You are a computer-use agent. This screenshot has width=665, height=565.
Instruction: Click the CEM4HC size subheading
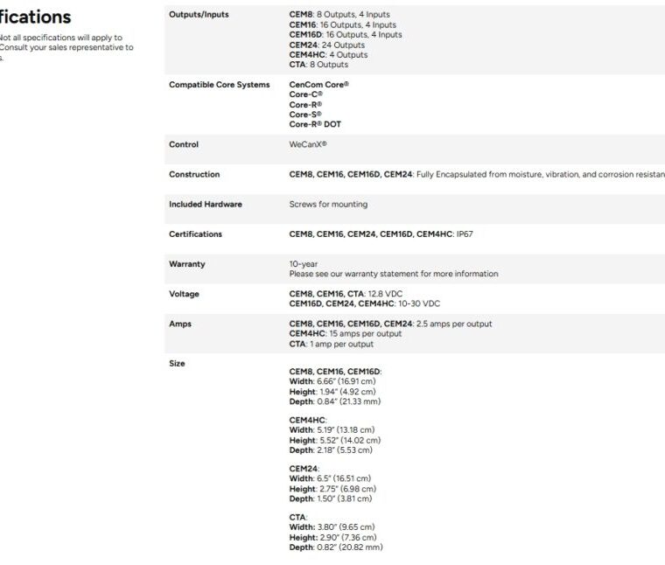point(308,420)
